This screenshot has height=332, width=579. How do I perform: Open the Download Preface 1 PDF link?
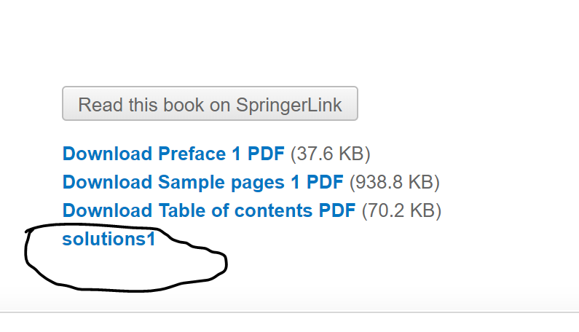point(173,154)
